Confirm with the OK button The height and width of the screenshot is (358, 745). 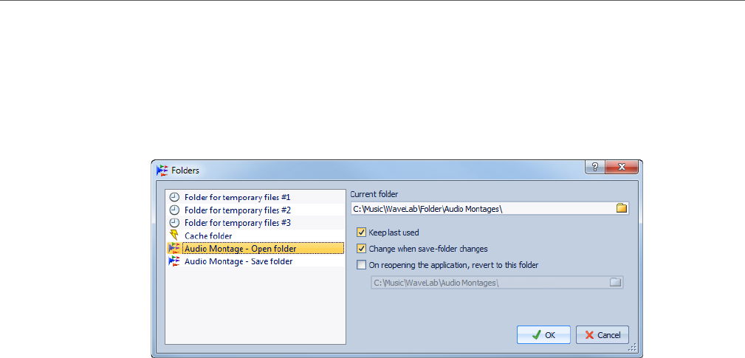[543, 335]
